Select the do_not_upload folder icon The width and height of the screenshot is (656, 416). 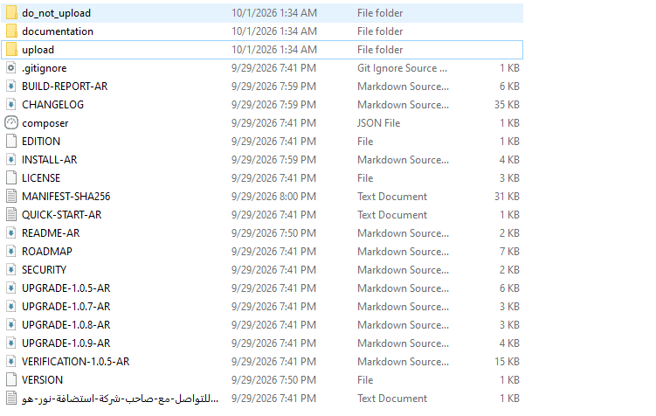coord(11,13)
